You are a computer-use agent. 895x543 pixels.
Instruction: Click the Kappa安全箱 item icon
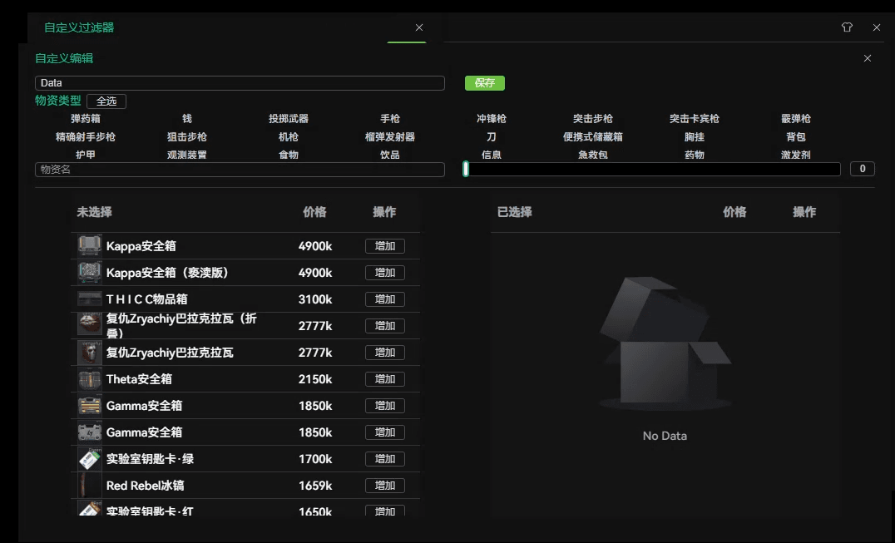click(90, 246)
